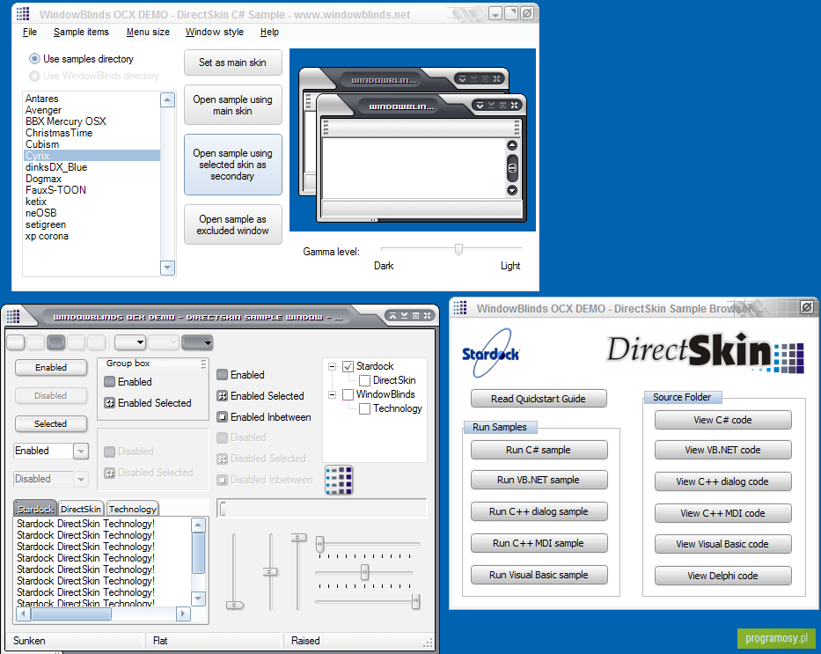The image size is (821, 654).
Task: Open the Sample items menu
Action: (x=81, y=32)
